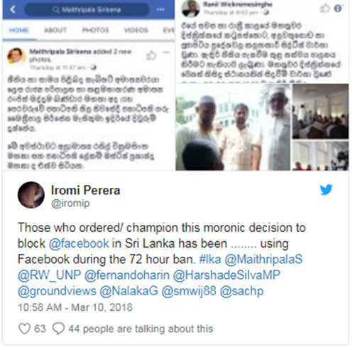Like Maithripala Sirisena's post thumbs-up

point(151,55)
